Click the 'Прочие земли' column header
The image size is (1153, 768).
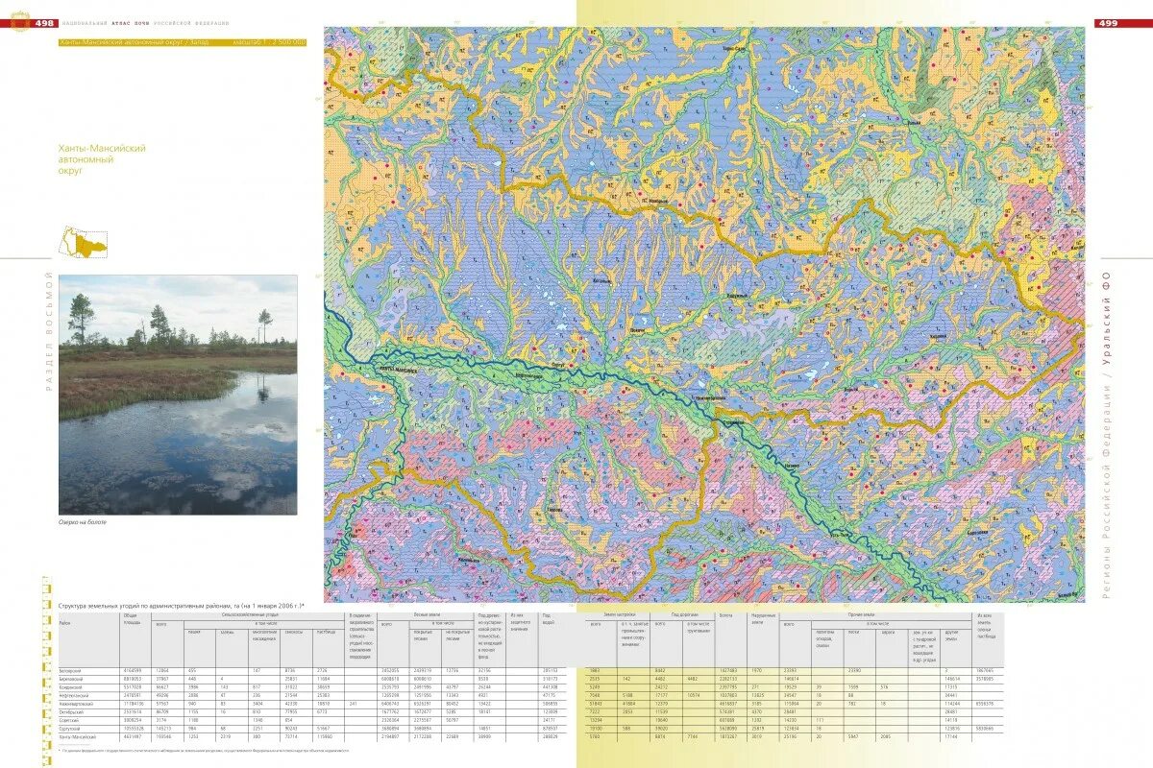click(861, 614)
